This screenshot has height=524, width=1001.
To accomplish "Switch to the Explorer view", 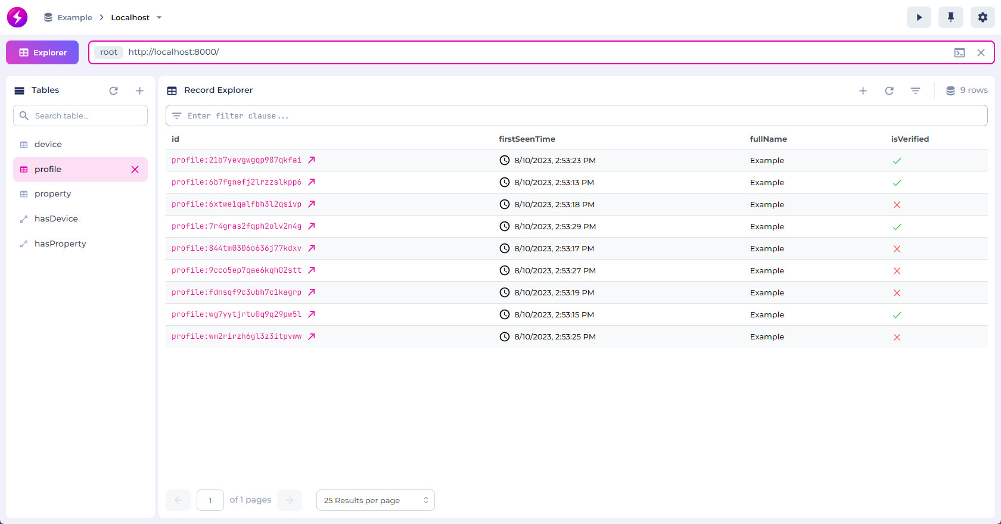I will [42, 52].
